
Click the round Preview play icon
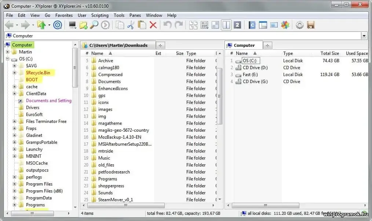(105, 25)
